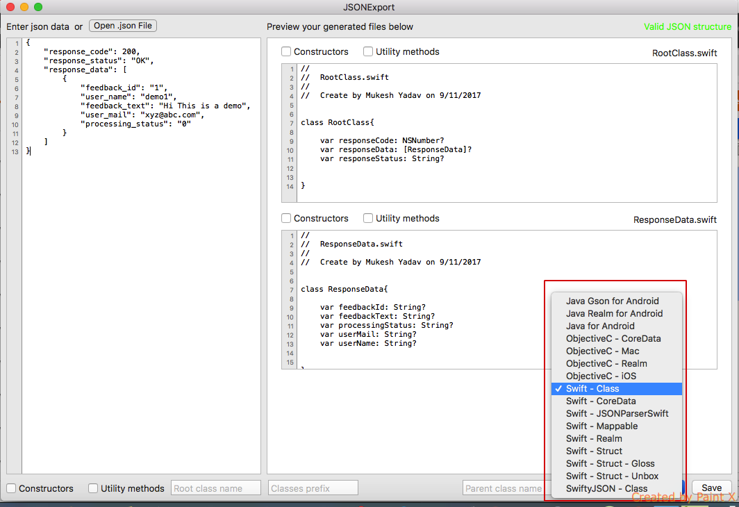Pick SwiftyJSON - Class from menu
This screenshot has height=507, width=739.
(606, 489)
